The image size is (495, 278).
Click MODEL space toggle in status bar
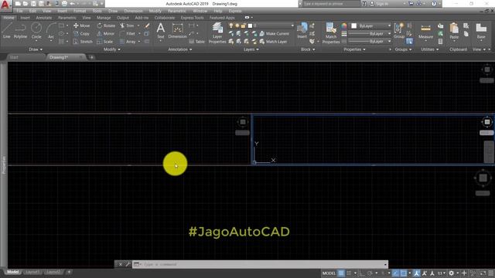pos(329,273)
